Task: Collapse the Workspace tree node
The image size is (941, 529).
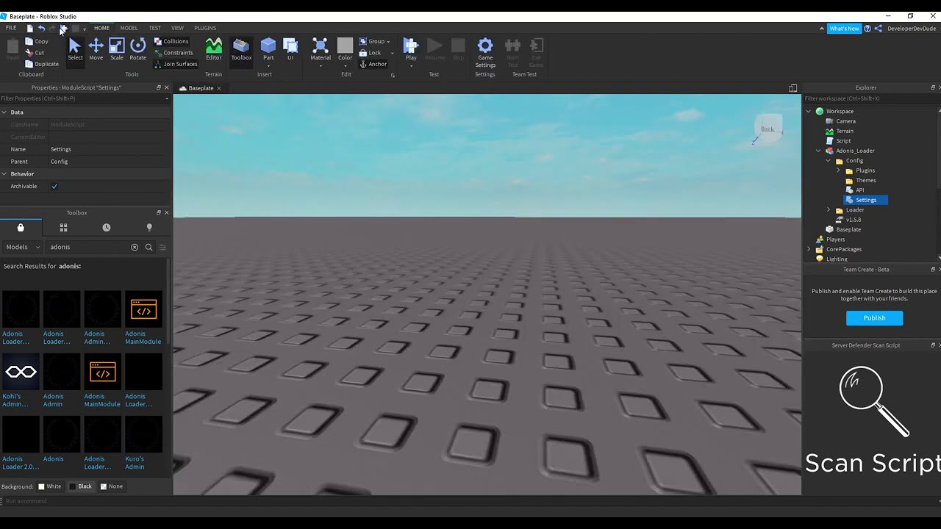Action: (x=809, y=112)
